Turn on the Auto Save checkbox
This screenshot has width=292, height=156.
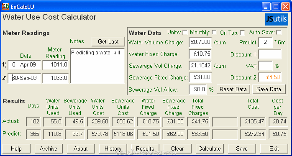[279, 33]
